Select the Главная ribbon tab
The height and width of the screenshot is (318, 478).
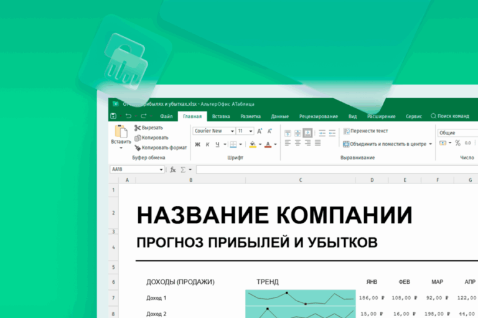pos(192,116)
